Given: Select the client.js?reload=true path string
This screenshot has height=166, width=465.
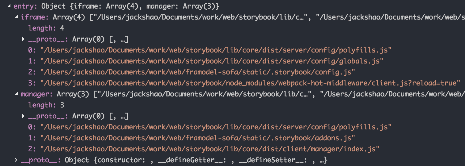Looking at the screenshot, I should [251, 83].
